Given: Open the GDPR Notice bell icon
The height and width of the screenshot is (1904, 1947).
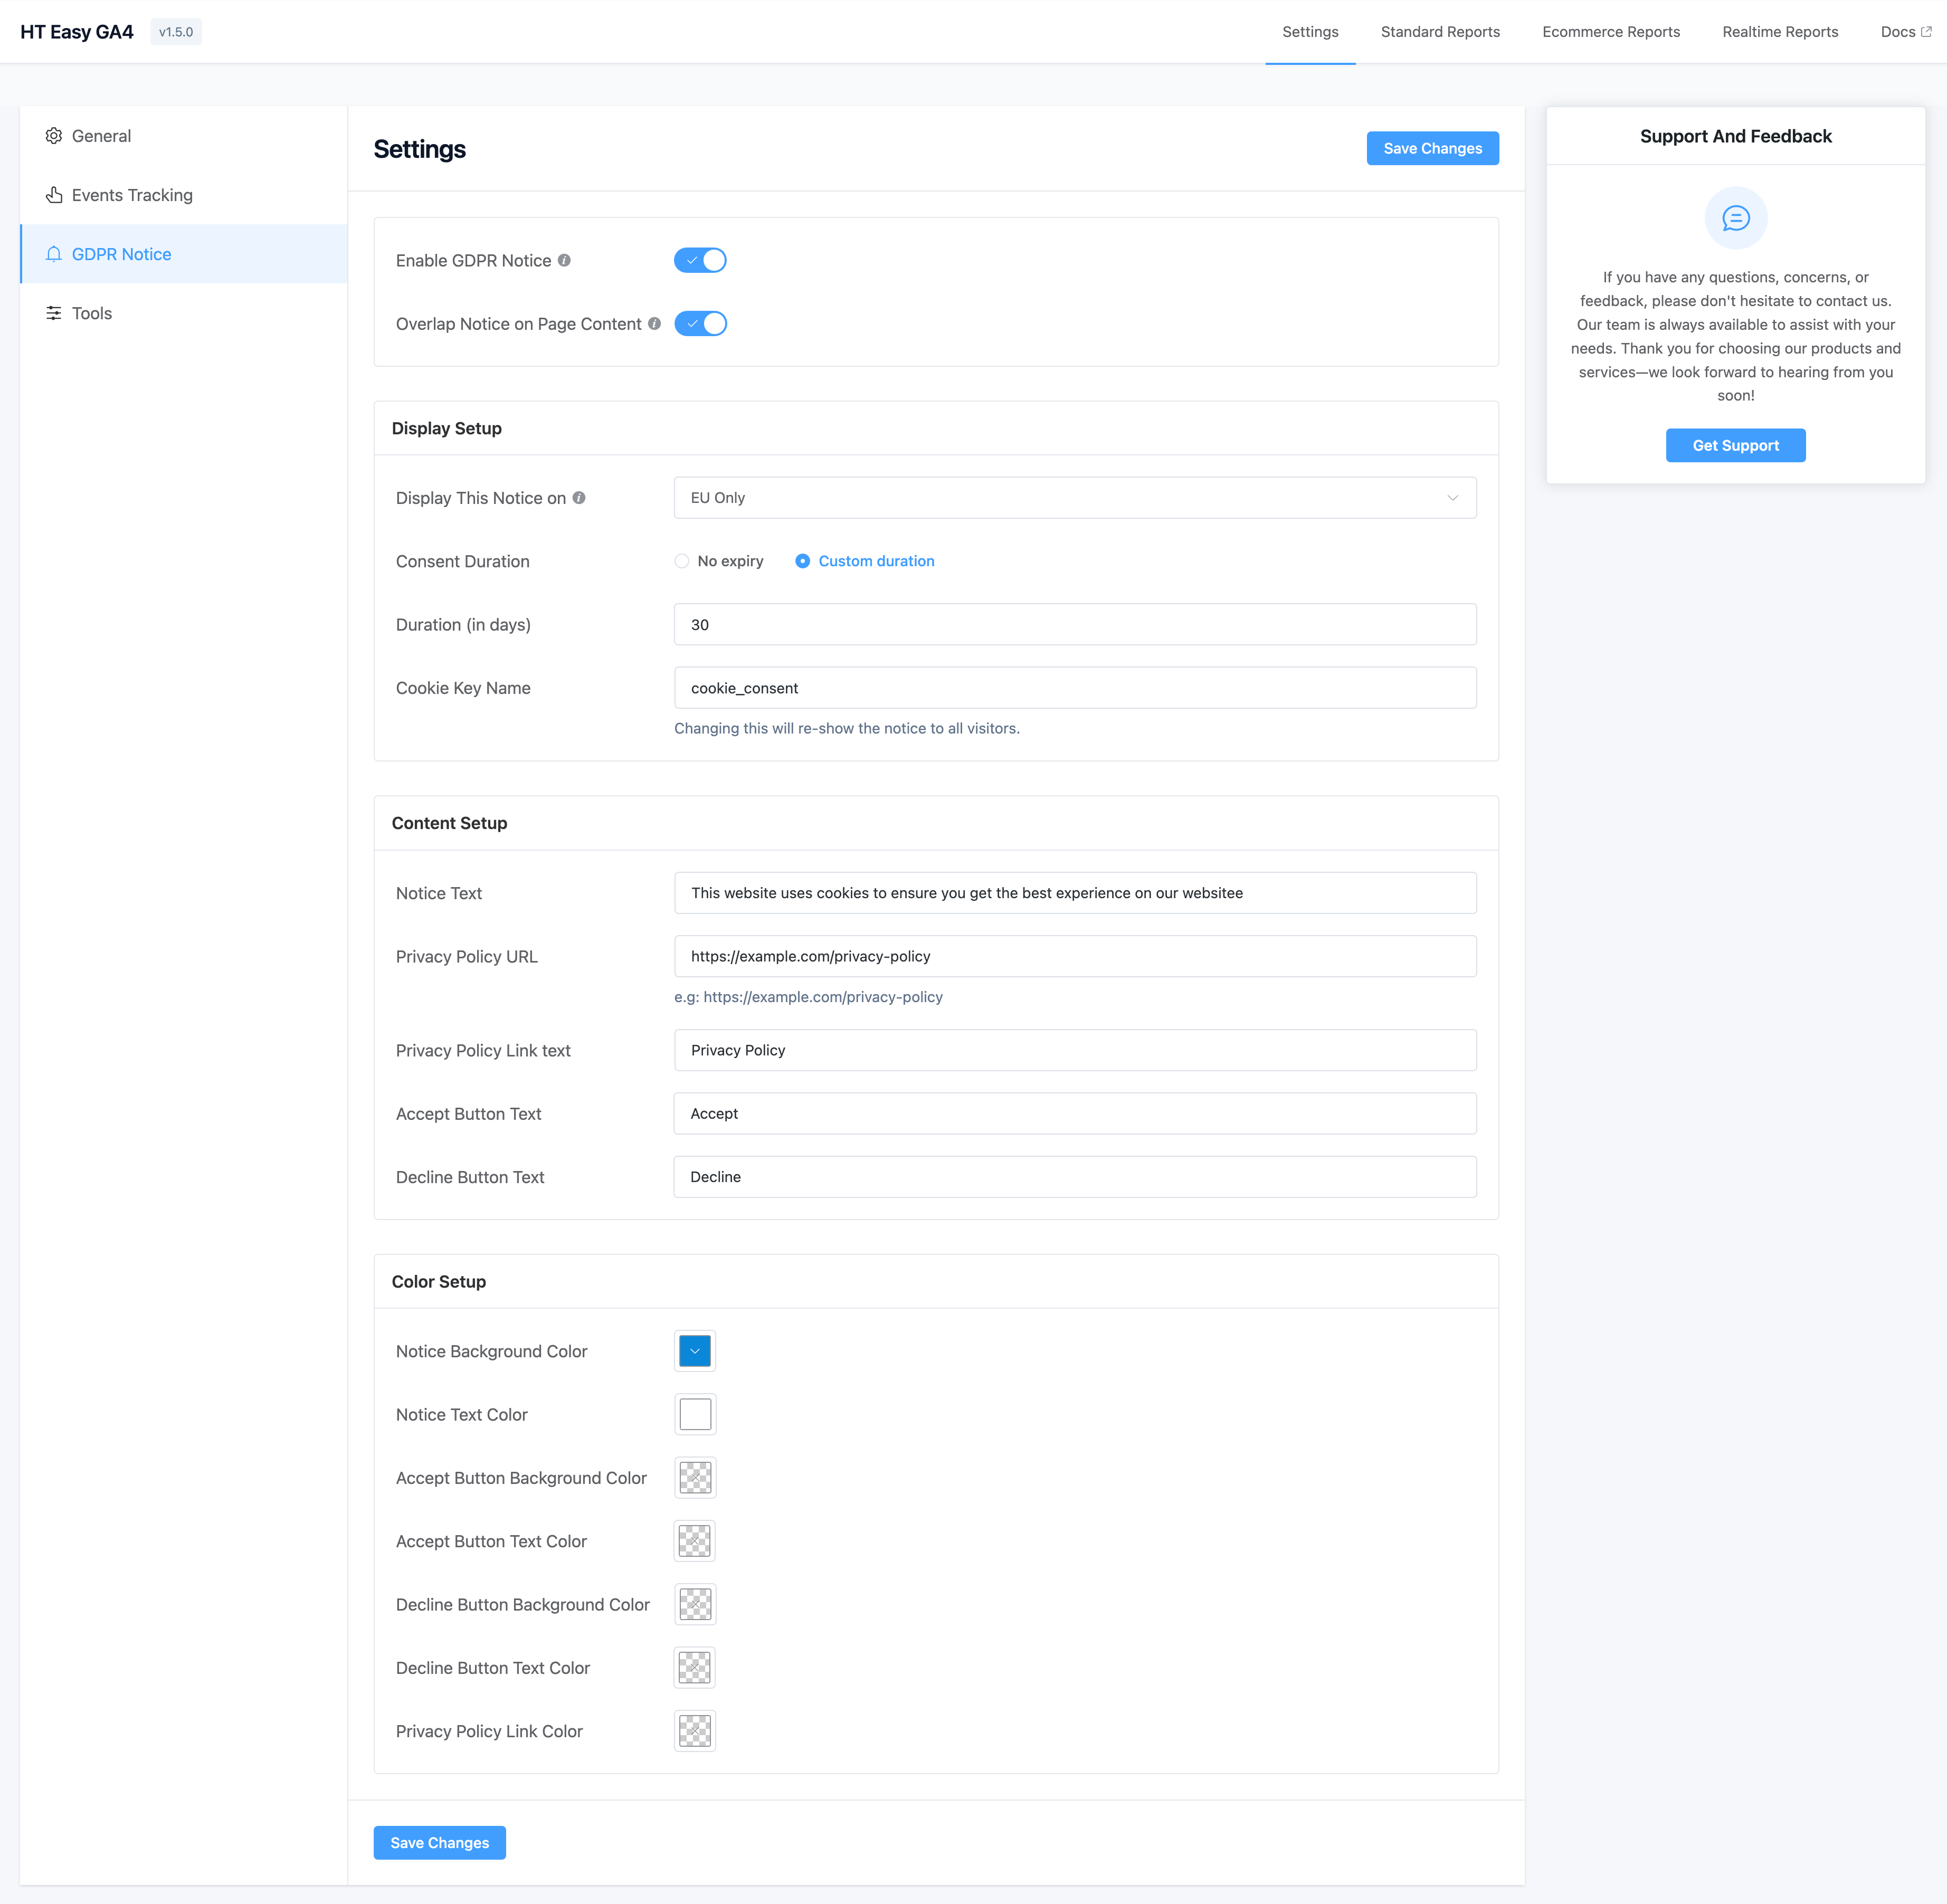Looking at the screenshot, I should click(55, 254).
